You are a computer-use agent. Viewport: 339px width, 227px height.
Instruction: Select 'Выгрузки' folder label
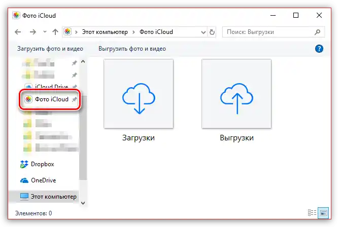pyautogui.click(x=236, y=138)
